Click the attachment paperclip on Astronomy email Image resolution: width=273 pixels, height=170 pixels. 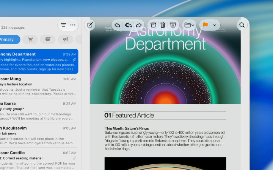tap(74, 60)
